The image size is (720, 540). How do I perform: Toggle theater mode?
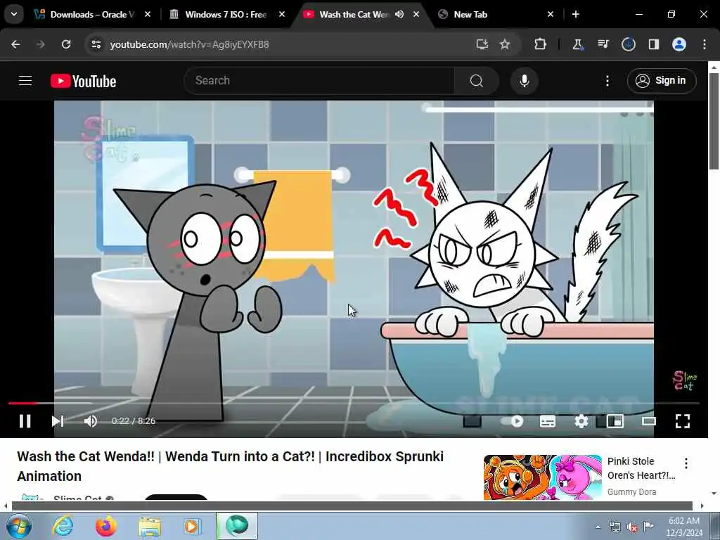click(x=649, y=421)
